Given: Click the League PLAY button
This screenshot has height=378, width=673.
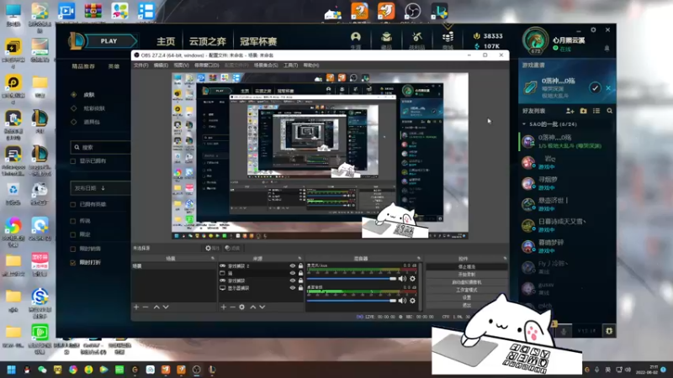Looking at the screenshot, I should point(110,41).
